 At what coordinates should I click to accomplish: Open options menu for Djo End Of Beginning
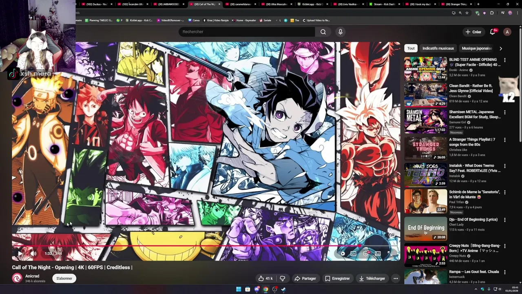click(x=505, y=220)
